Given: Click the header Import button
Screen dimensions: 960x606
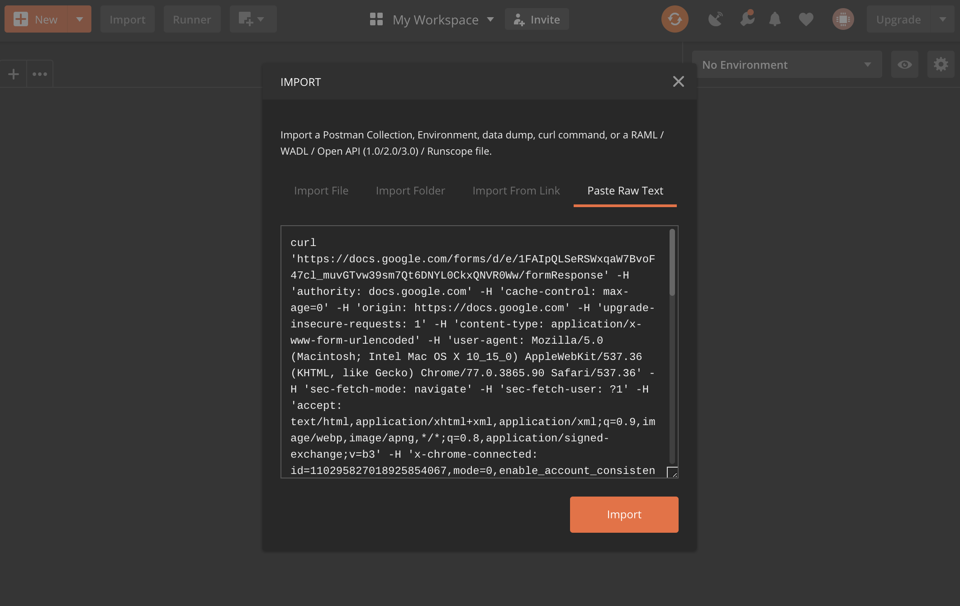Looking at the screenshot, I should point(128,19).
